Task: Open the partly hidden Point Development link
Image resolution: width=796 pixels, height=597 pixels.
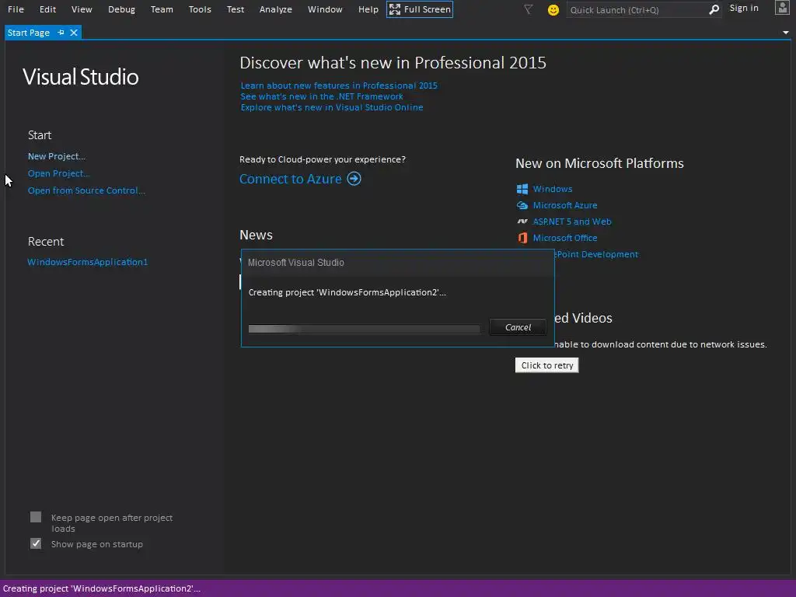Action: 596,254
